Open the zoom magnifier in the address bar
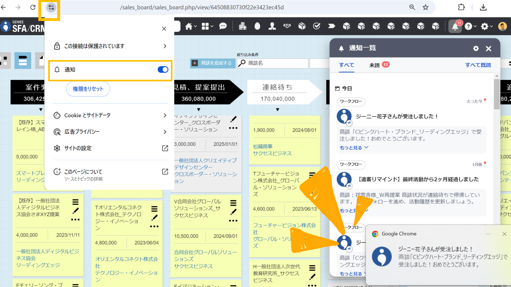Screen dimensions: 511x287 pos(412,7)
